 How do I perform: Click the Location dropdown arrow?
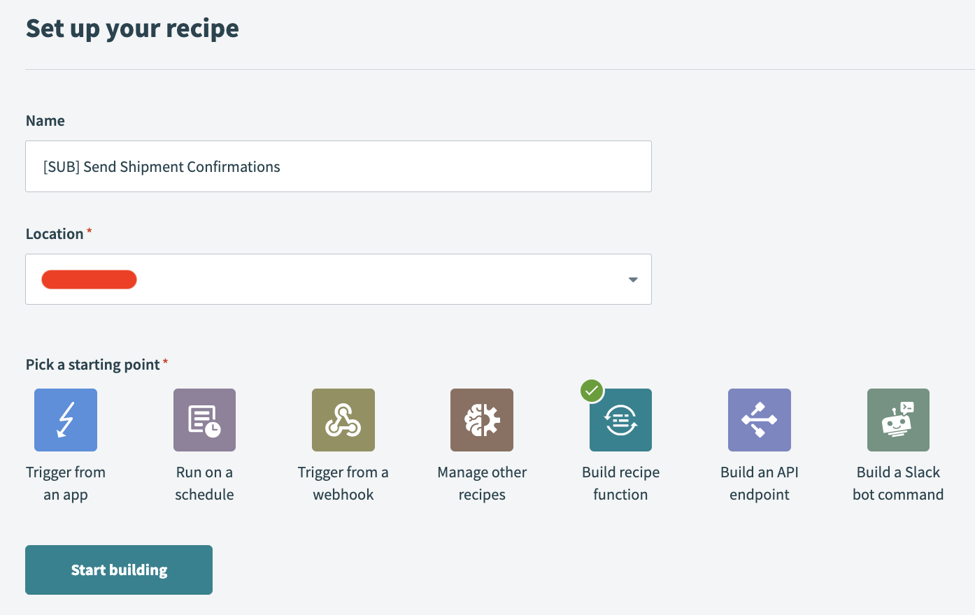coord(632,279)
